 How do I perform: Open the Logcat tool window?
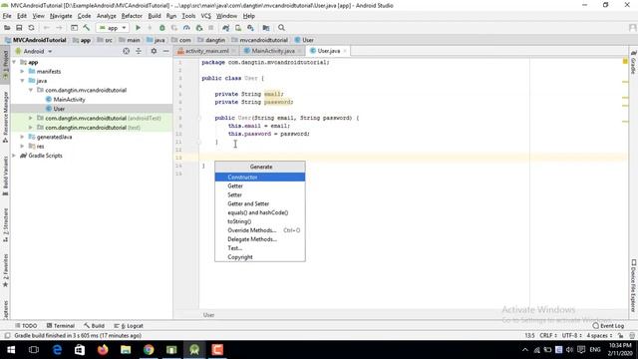pyautogui.click(x=129, y=326)
